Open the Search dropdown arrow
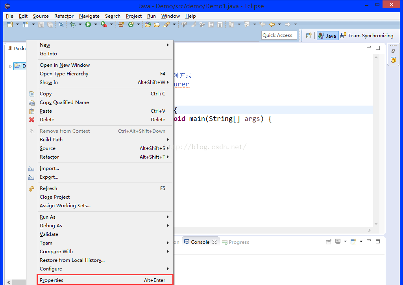 click(174, 24)
